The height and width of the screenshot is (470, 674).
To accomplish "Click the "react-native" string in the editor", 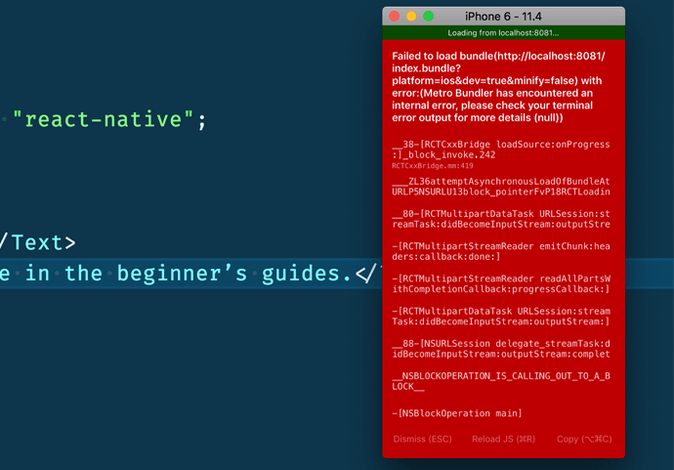I will pos(104,119).
